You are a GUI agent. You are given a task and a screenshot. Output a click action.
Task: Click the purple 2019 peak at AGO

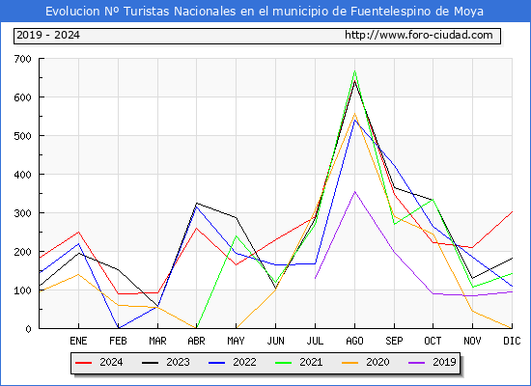pyautogui.click(x=354, y=192)
